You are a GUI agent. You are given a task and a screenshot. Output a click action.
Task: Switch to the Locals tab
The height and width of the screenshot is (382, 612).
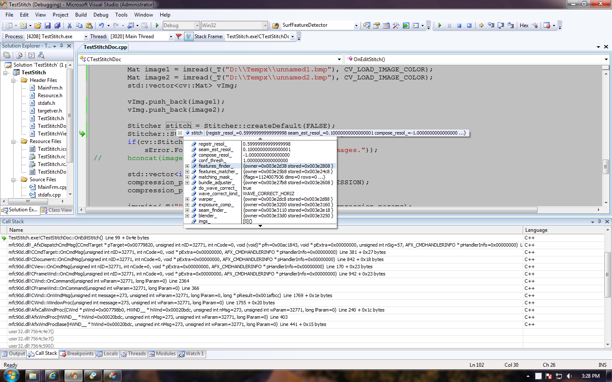107,354
